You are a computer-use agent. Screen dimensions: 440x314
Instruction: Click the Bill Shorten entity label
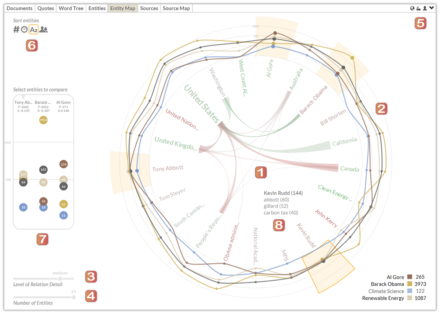click(x=333, y=118)
